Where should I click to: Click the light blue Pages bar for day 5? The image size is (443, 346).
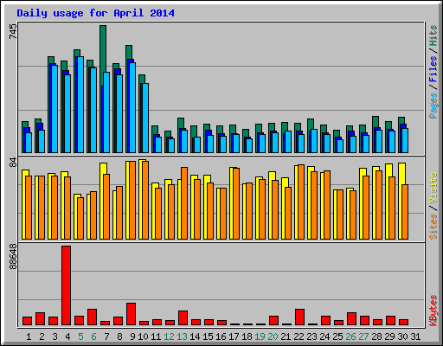[80, 105]
